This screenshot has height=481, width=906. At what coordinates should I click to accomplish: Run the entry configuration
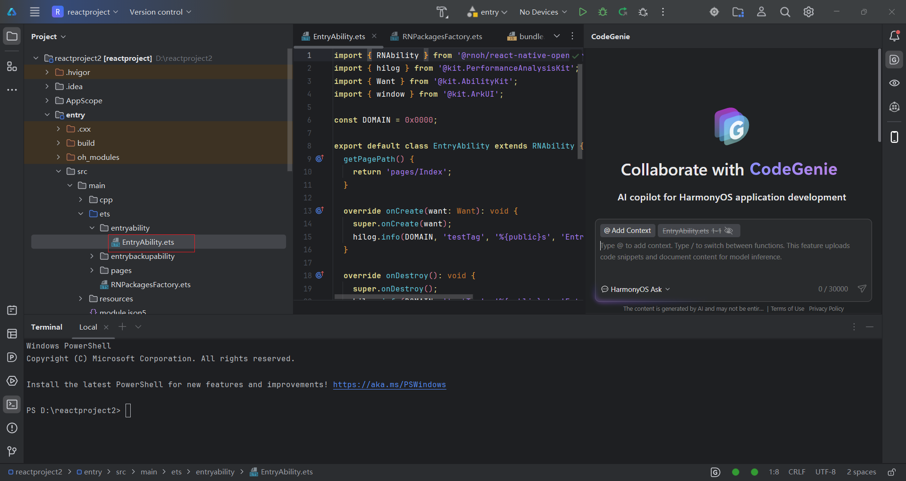click(583, 12)
